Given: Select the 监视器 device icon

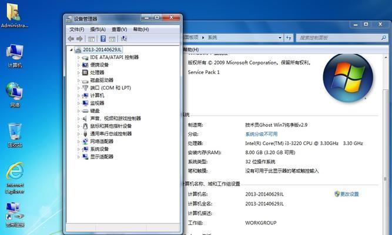Looking at the screenshot, I should [x=85, y=103].
